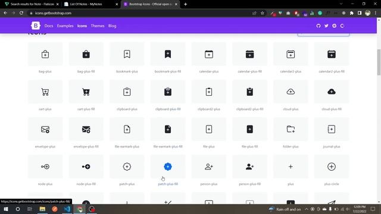Open File Explorer from the taskbar
This screenshot has width=381, height=214.
coord(42,209)
